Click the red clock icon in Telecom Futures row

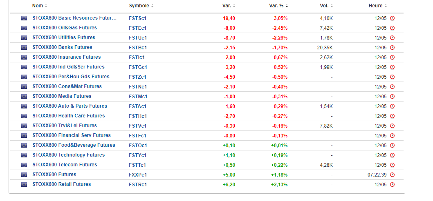[393, 165]
